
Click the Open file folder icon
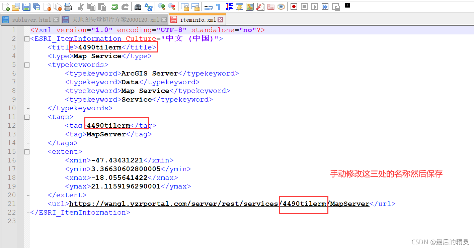tap(16, 6)
